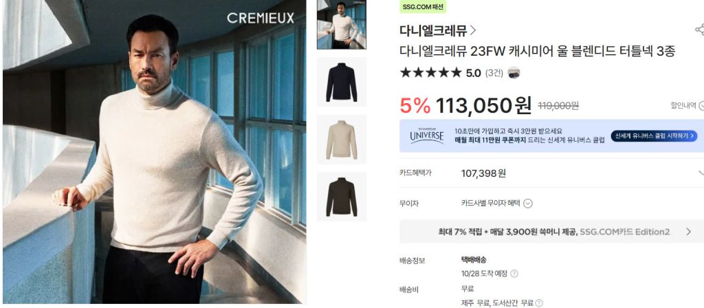The height and width of the screenshot is (308, 704).
Task: Expand the 할인내역 discount details
Action: pyautogui.click(x=687, y=105)
